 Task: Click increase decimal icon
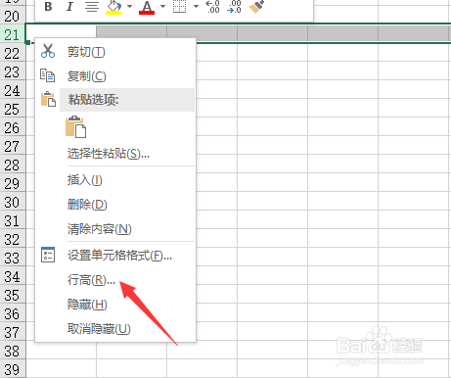[212, 7]
